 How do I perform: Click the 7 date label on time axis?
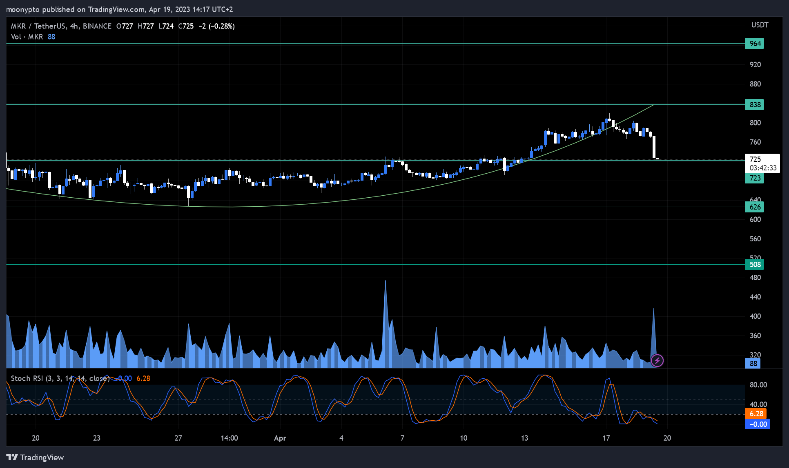click(402, 438)
